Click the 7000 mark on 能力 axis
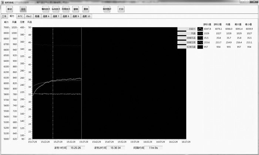The image size is (259, 155). [6, 27]
